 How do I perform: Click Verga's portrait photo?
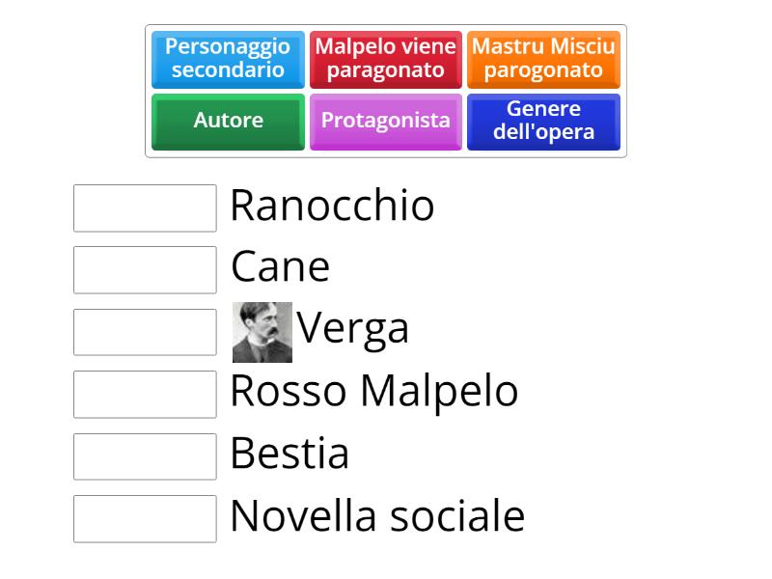tap(262, 328)
